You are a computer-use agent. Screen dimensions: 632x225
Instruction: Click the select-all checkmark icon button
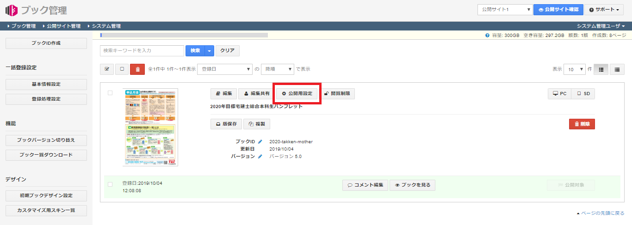tap(107, 69)
